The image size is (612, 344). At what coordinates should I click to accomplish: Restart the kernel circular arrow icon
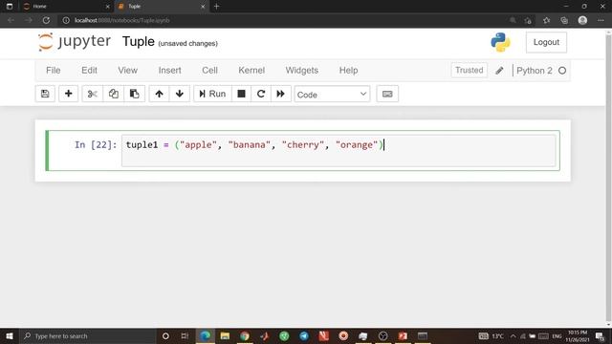pyautogui.click(x=261, y=94)
